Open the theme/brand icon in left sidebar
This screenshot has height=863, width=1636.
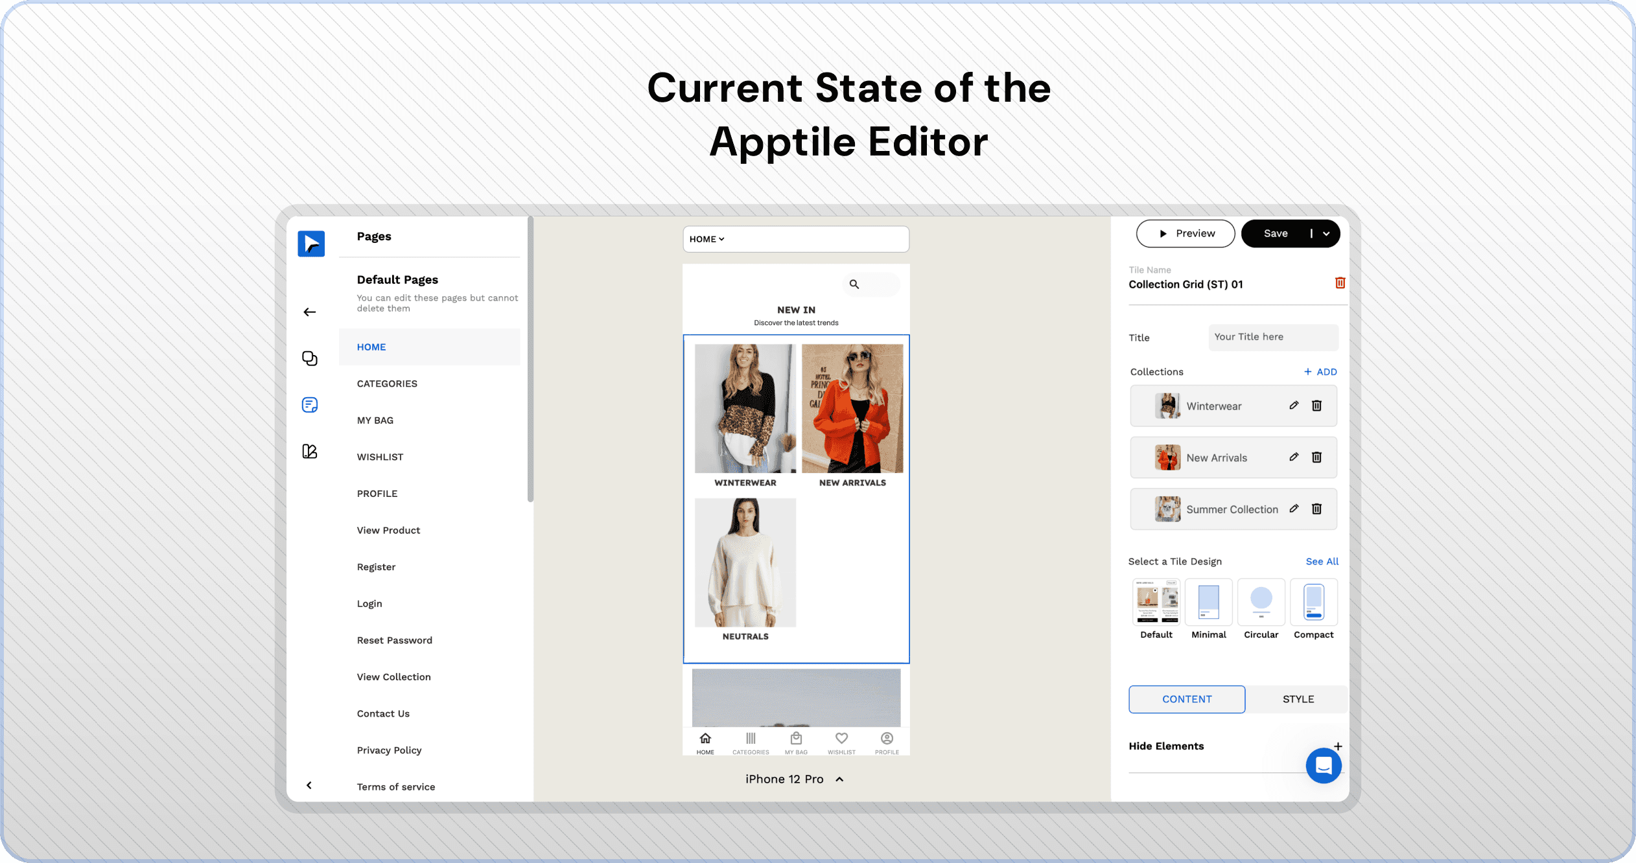[310, 452]
